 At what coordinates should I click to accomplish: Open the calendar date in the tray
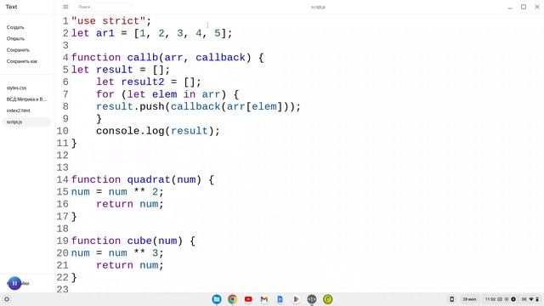click(x=469, y=299)
